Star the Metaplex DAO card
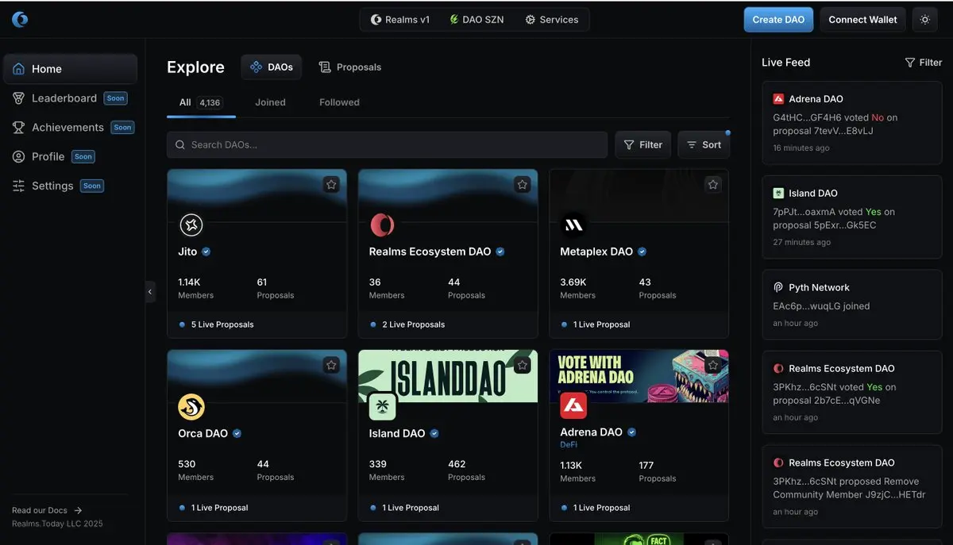This screenshot has height=545, width=953. coord(713,184)
